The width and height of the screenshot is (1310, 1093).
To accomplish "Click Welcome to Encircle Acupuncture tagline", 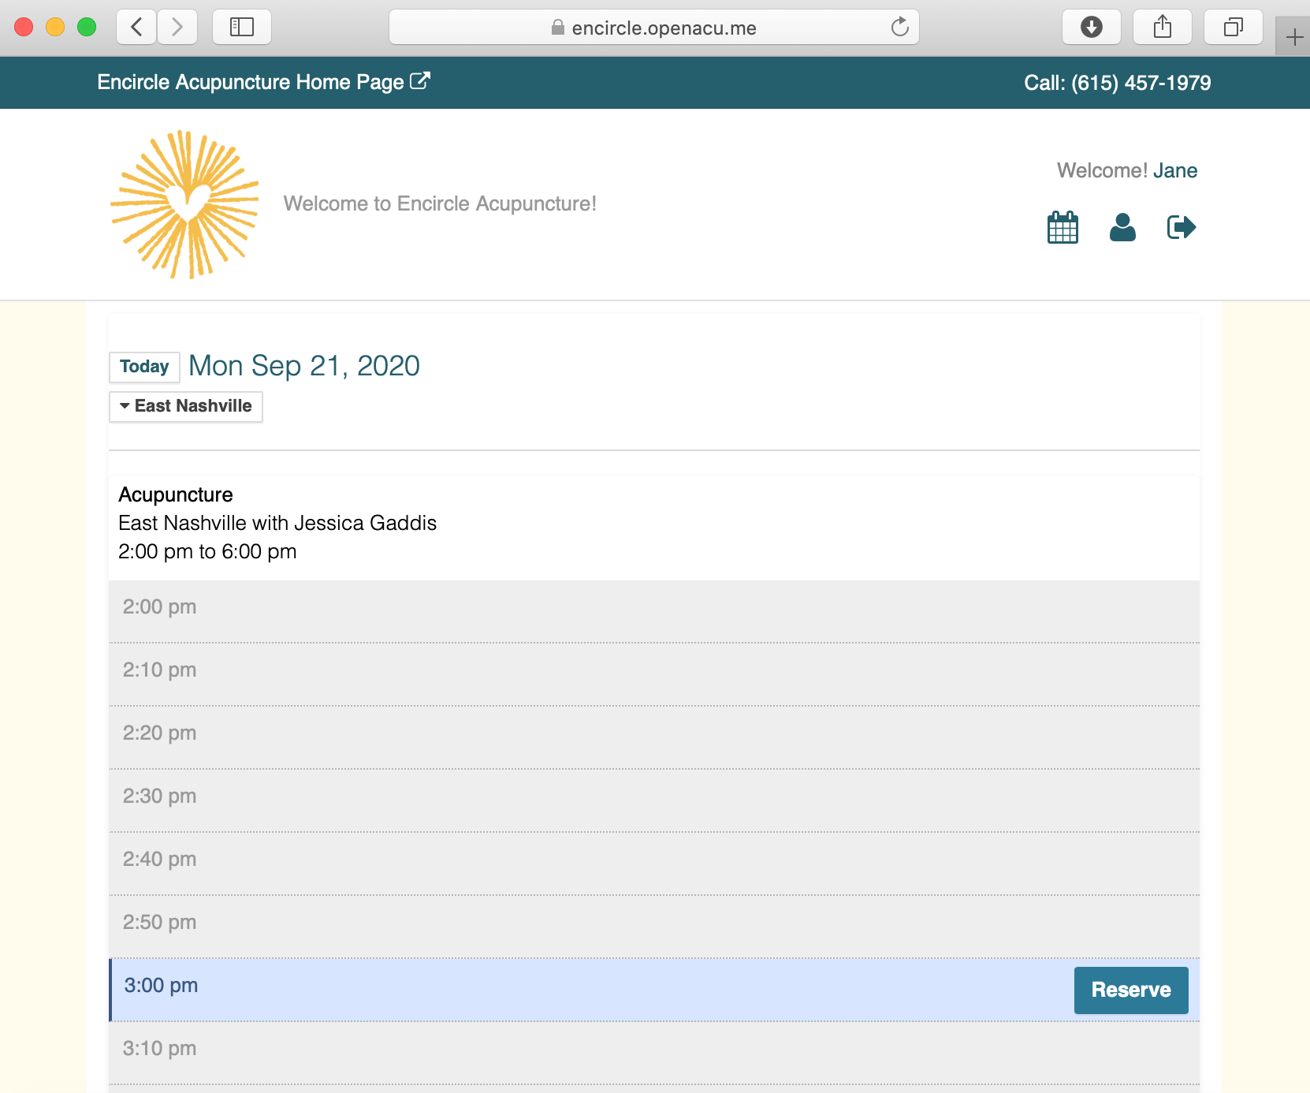I will pyautogui.click(x=440, y=203).
